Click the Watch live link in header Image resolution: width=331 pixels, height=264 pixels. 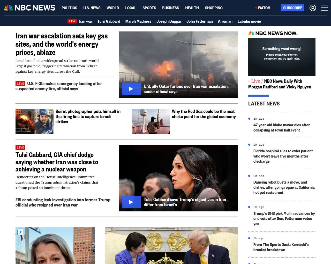[263, 8]
